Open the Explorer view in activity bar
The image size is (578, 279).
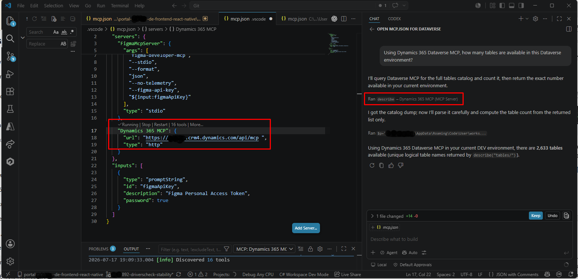pyautogui.click(x=10, y=21)
